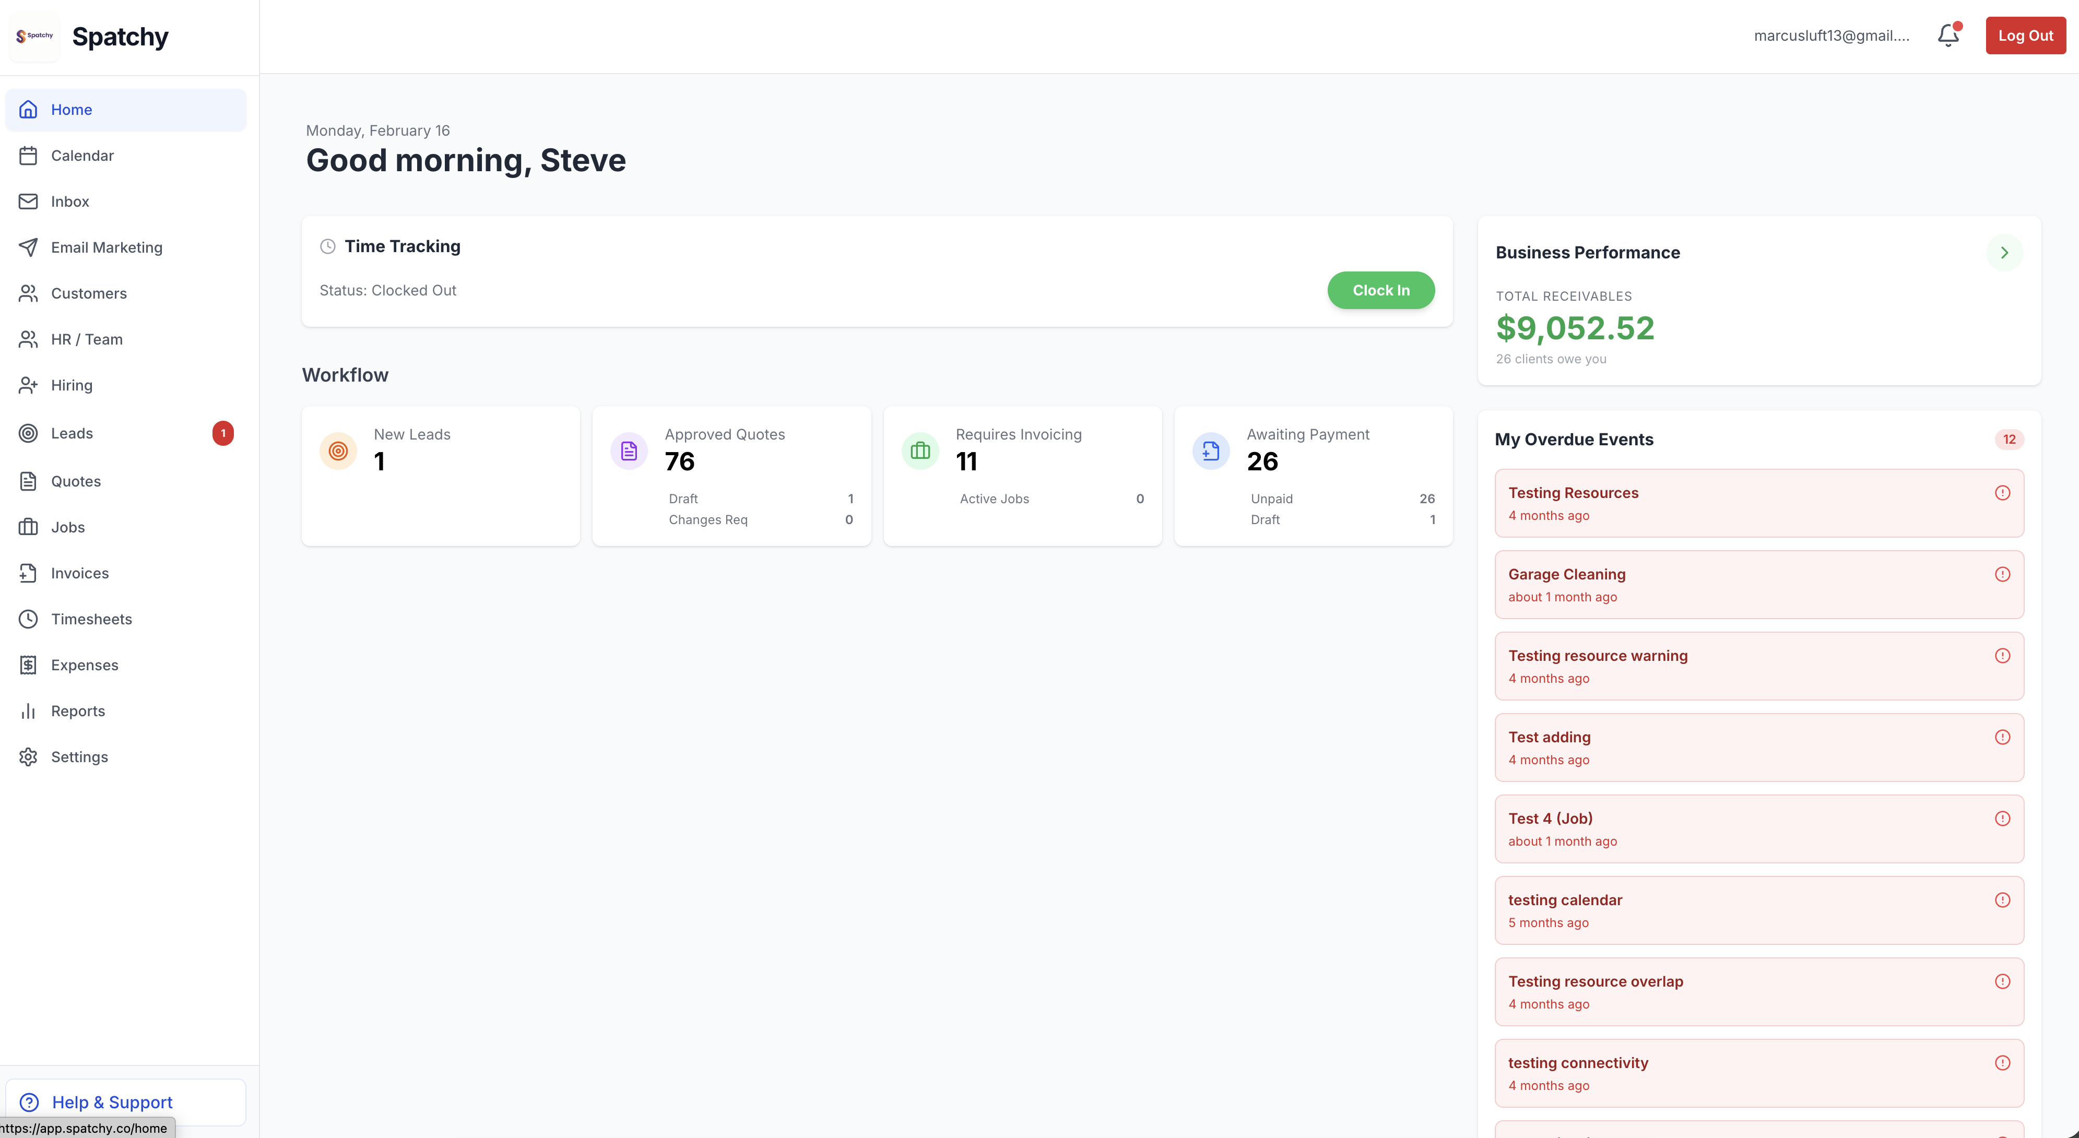The height and width of the screenshot is (1138, 2079).
Task: Open the Test 4 (Job) overdue event
Action: click(1758, 829)
